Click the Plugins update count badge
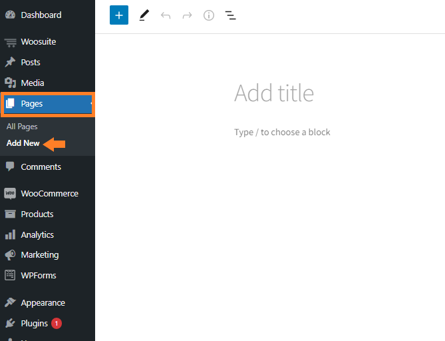 tap(57, 324)
